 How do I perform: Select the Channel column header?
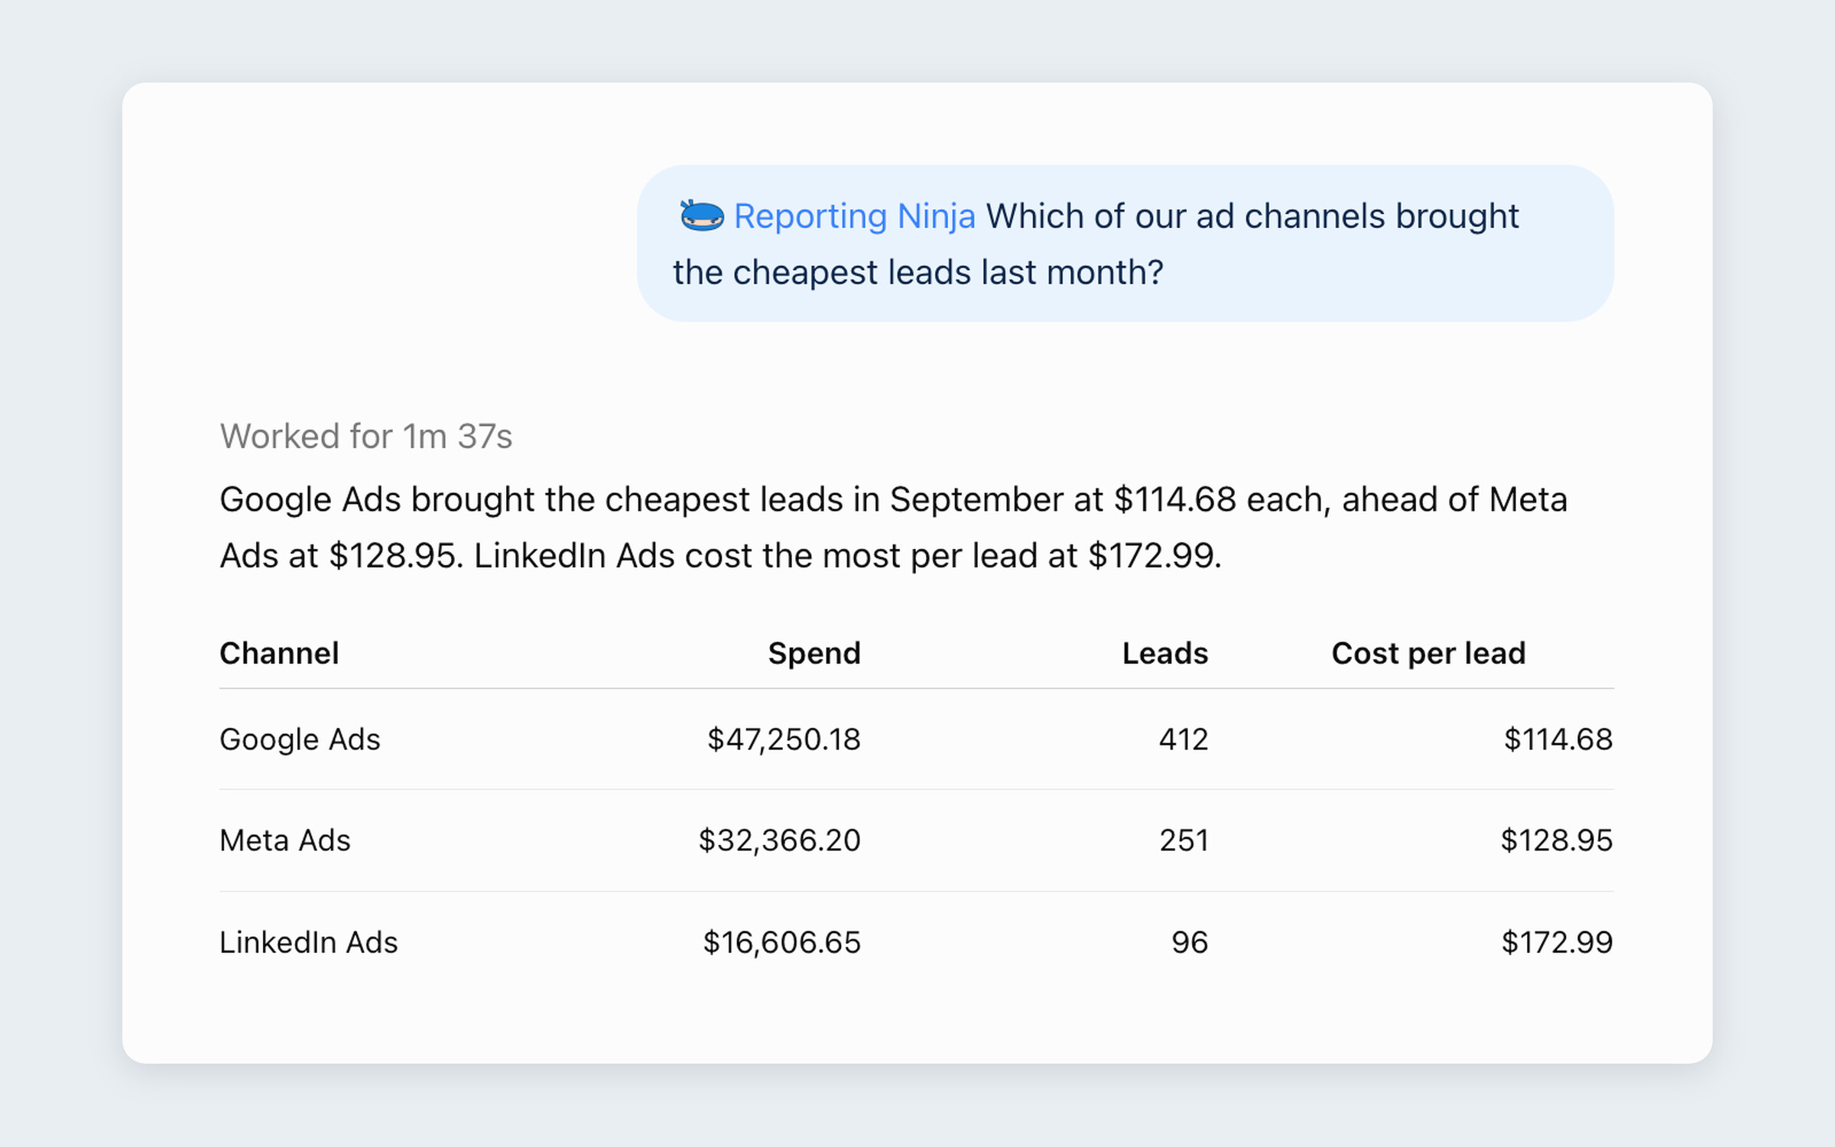pos(279,653)
